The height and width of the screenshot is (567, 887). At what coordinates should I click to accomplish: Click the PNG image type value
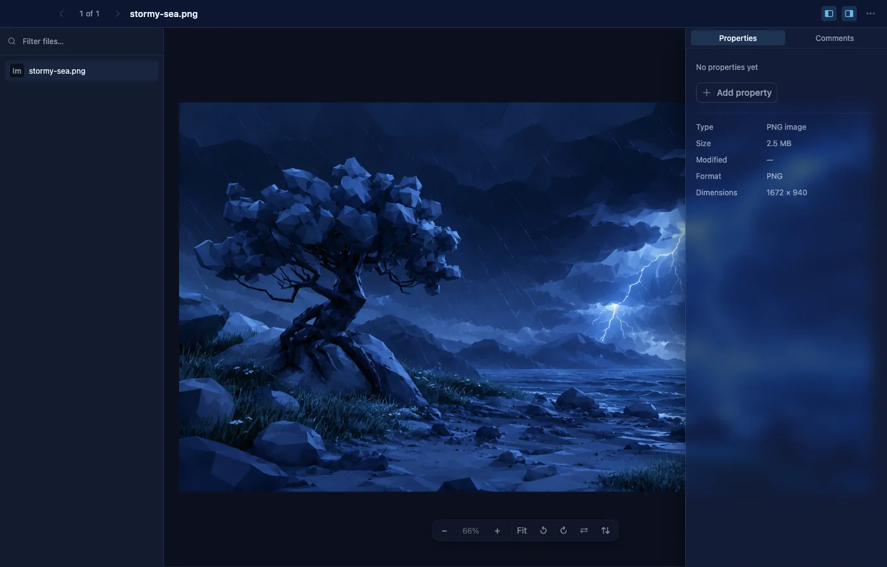coord(786,127)
